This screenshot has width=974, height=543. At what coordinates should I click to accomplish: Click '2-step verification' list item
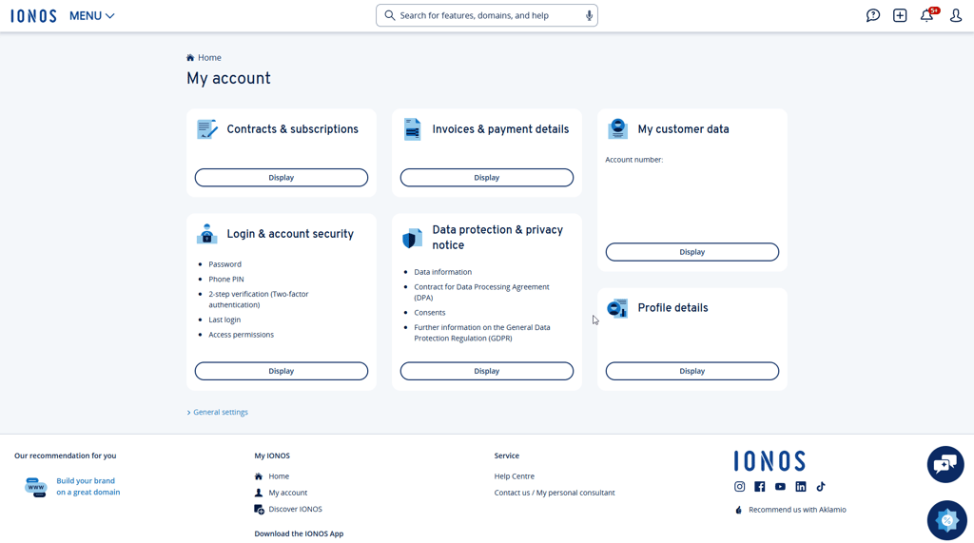259,300
